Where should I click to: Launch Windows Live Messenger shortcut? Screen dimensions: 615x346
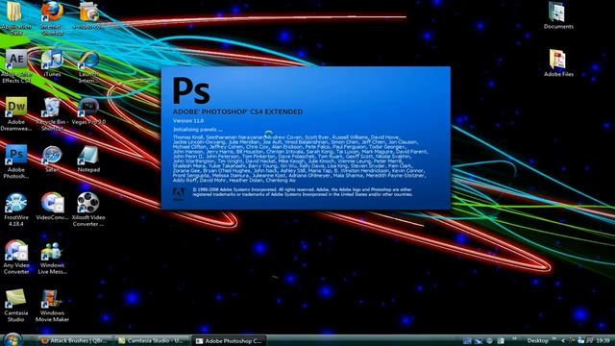(52, 258)
